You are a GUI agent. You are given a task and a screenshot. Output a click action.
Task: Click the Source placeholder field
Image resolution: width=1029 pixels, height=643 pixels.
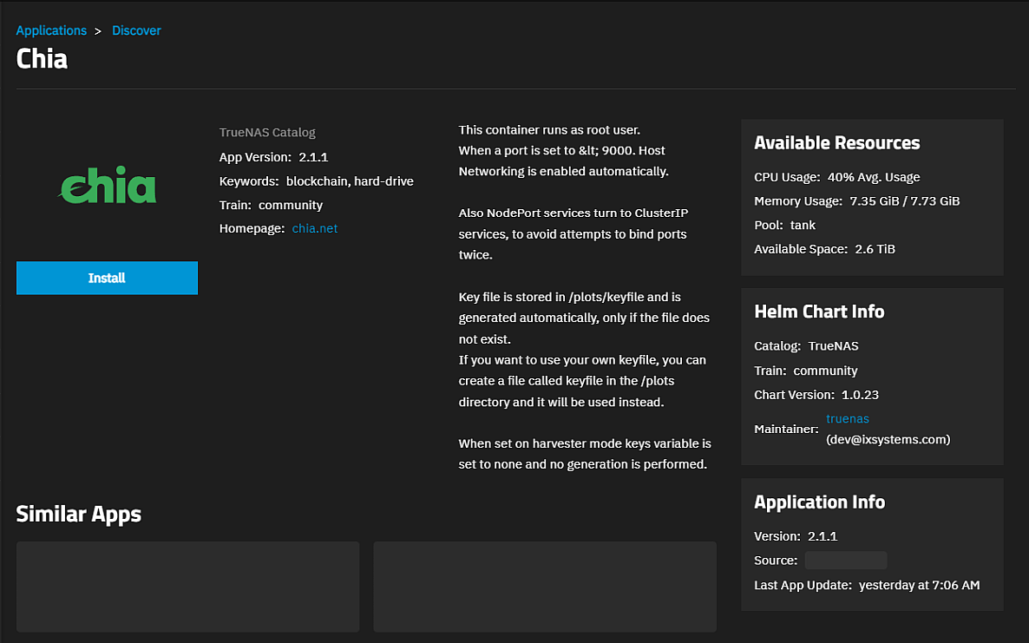click(846, 561)
